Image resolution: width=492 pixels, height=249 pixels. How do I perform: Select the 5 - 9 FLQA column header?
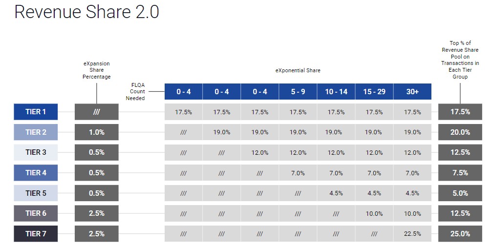click(x=298, y=92)
